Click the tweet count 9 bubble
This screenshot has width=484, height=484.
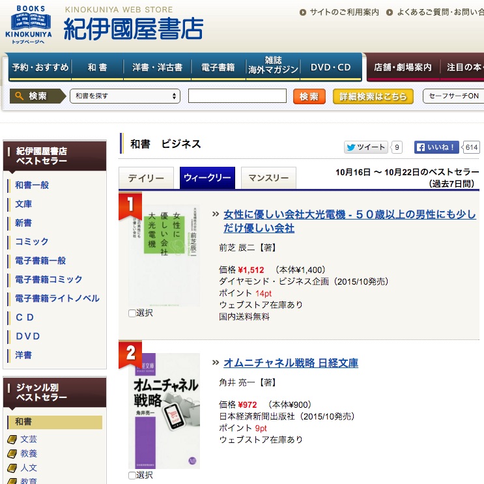[397, 147]
